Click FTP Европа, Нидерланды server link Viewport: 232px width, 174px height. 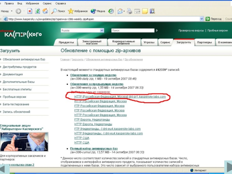click(92, 119)
